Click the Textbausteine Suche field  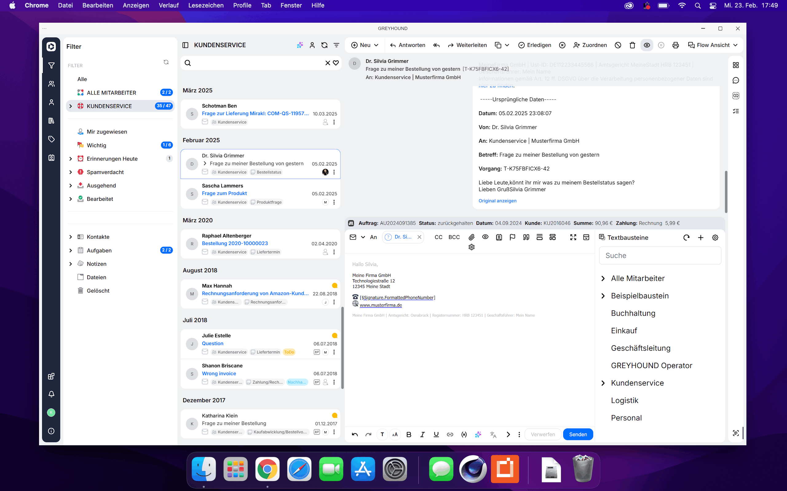660,256
